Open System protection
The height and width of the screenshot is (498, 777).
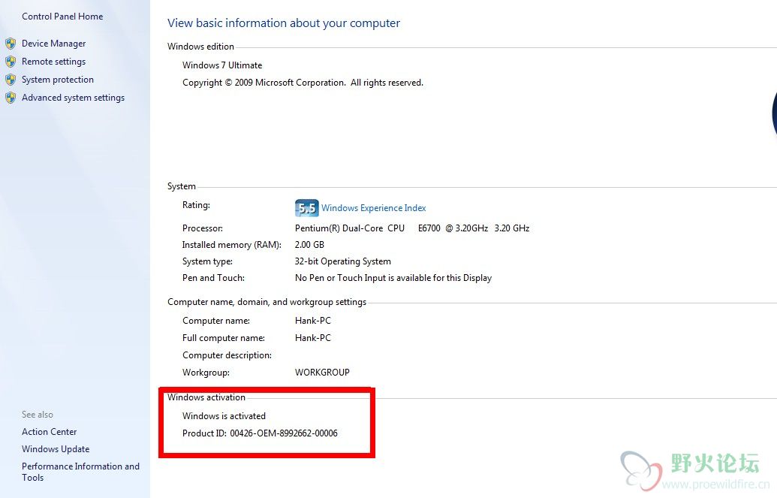[x=58, y=80]
